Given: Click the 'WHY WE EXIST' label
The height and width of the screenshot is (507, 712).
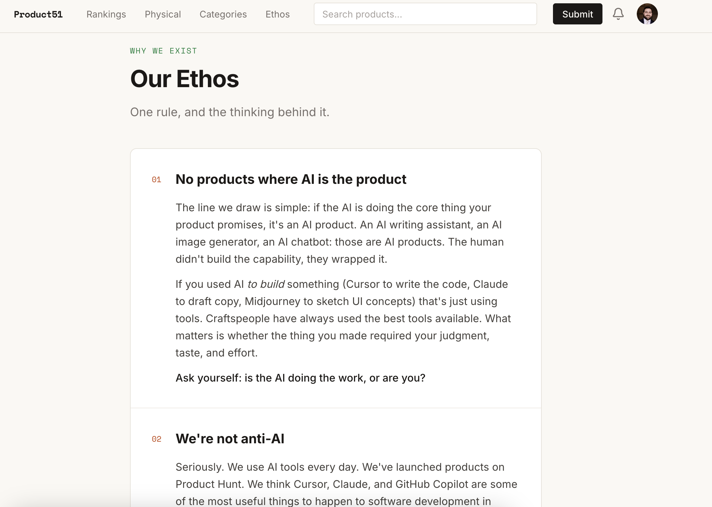Looking at the screenshot, I should pyautogui.click(x=163, y=51).
